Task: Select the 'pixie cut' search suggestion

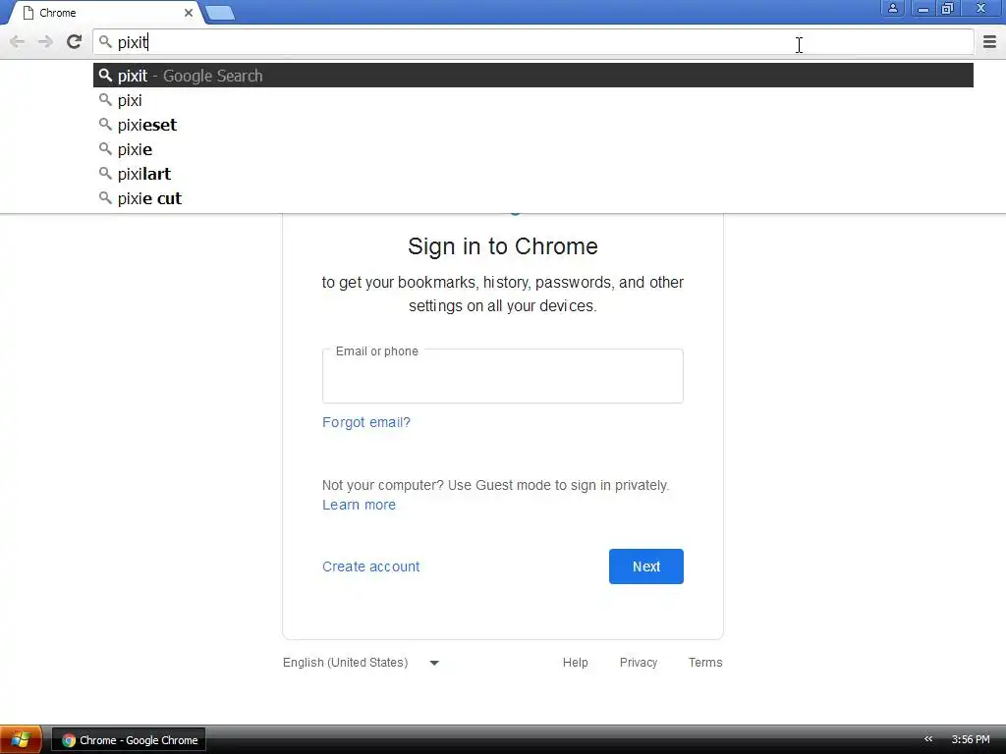Action: pyautogui.click(x=533, y=198)
